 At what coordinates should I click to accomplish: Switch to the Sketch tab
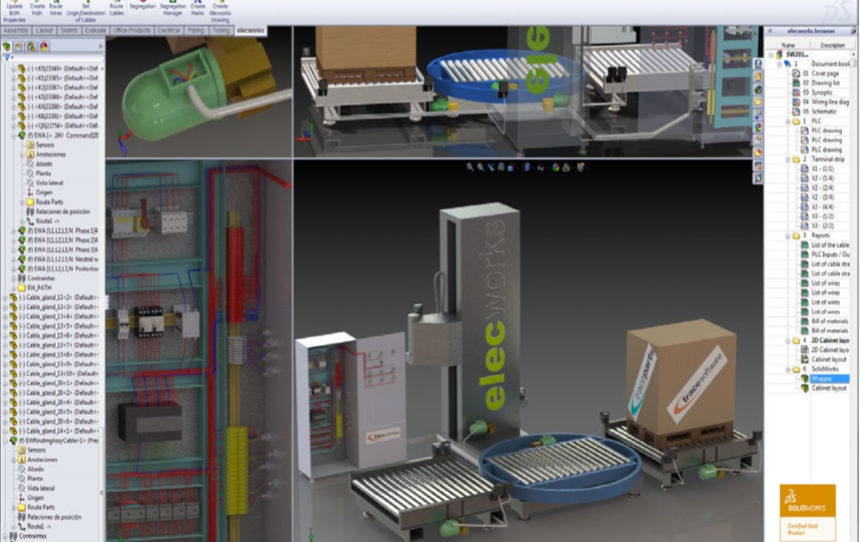(x=69, y=31)
